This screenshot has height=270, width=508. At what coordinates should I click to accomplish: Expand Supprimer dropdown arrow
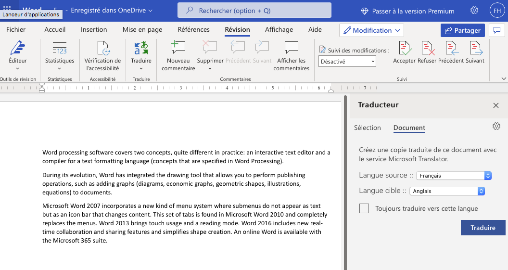click(x=210, y=69)
